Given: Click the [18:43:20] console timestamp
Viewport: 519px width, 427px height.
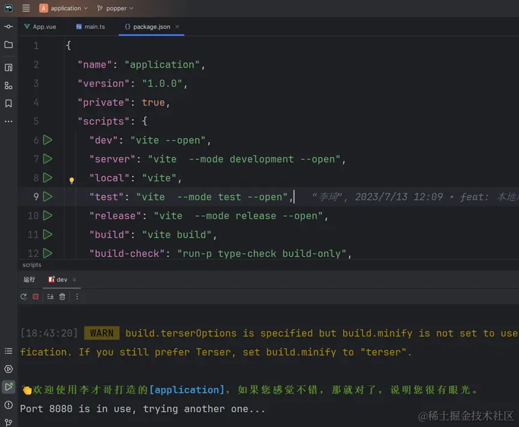Looking at the screenshot, I should [x=49, y=333].
